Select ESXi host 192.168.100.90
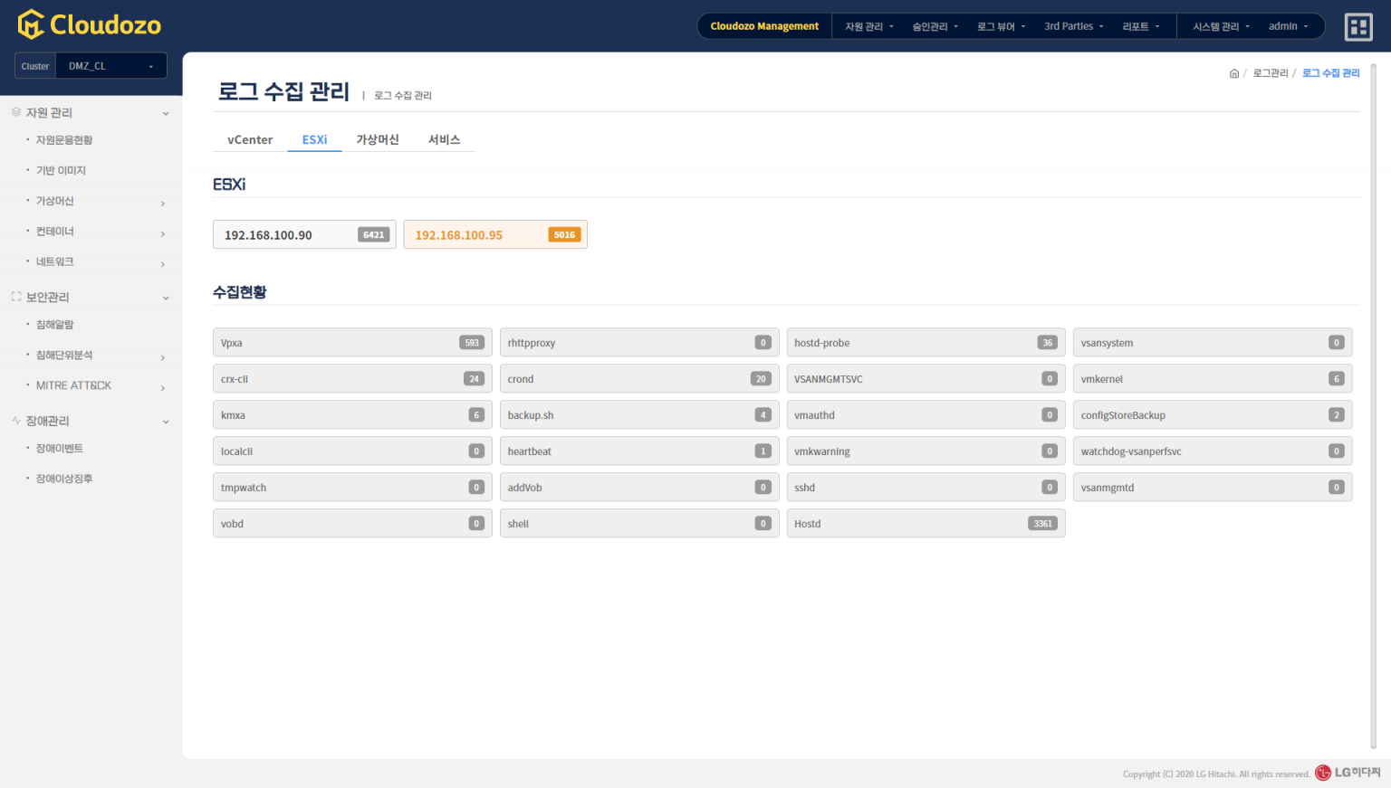This screenshot has height=788, width=1391. 304,234
